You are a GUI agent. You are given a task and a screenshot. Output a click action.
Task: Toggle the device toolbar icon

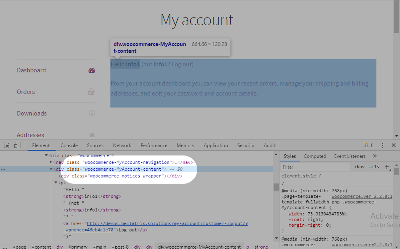click(x=17, y=145)
